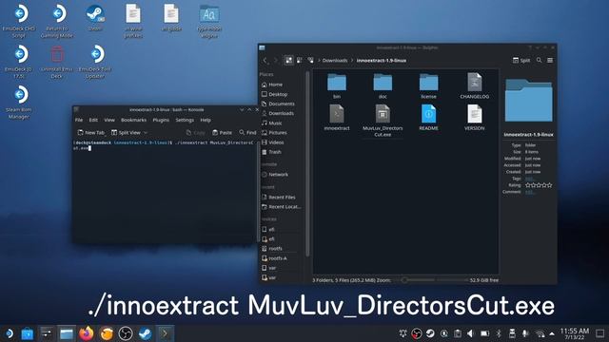Image resolution: width=609 pixels, height=342 pixels.
Task: Open OBS Studio from the taskbar
Action: (x=126, y=333)
